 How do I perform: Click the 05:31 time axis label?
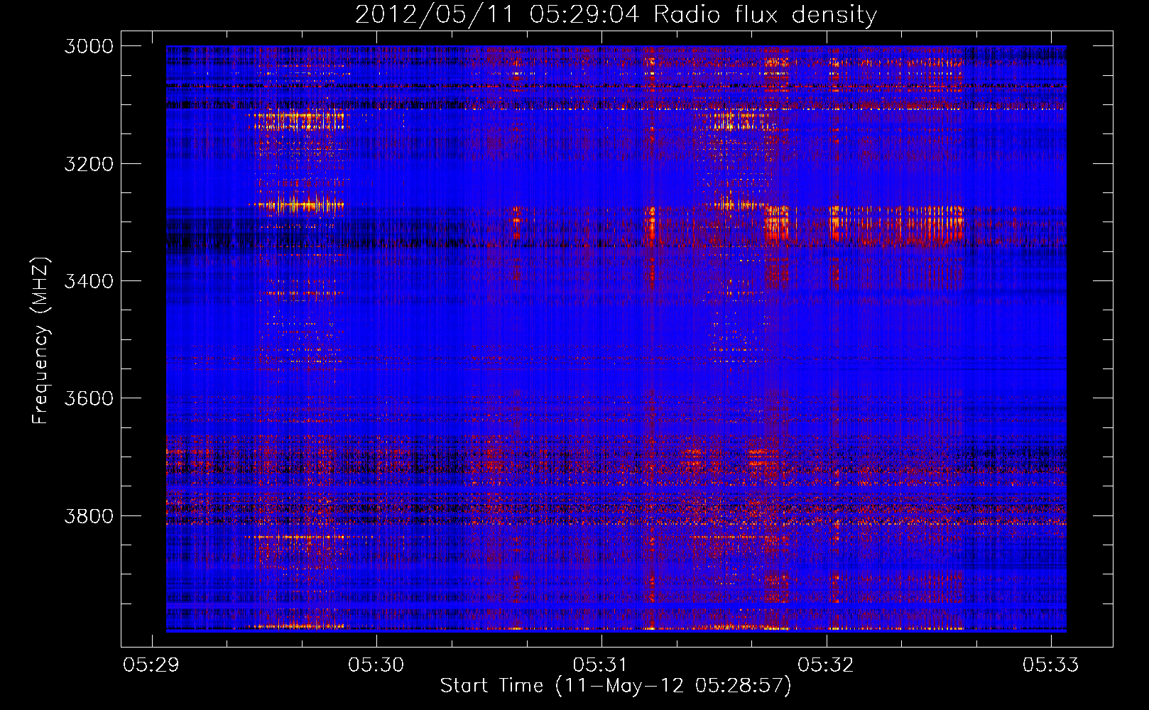pos(601,665)
